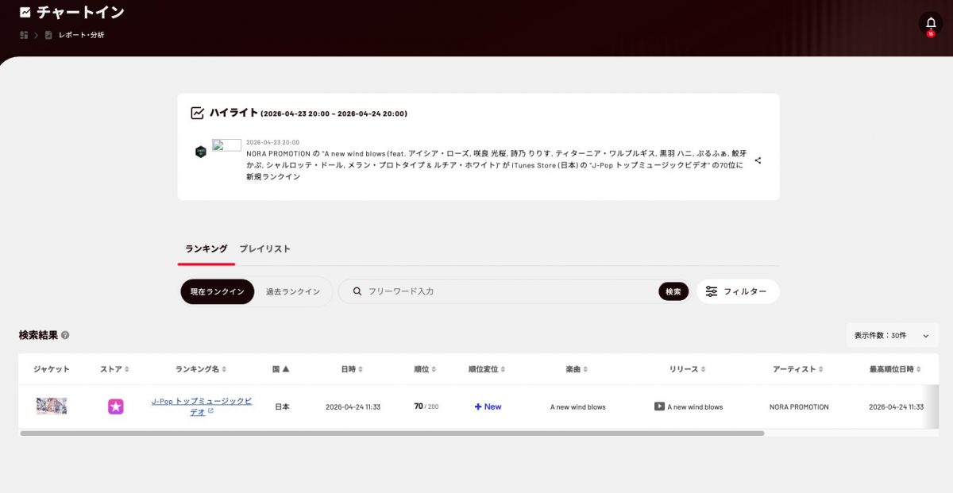The width and height of the screenshot is (953, 493).
Task: Click the 検索 button
Action: pos(673,291)
